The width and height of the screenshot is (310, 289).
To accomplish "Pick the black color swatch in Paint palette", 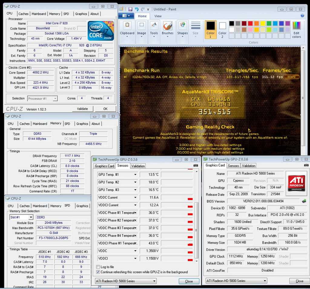I will pyautogui.click(x=232, y=24).
